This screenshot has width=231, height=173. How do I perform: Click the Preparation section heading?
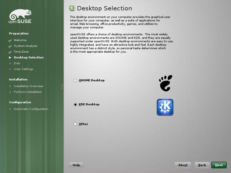(x=19, y=34)
